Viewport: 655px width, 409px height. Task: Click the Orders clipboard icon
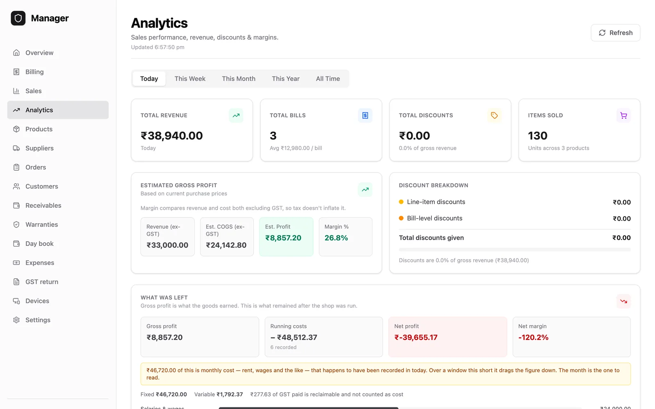pos(16,167)
